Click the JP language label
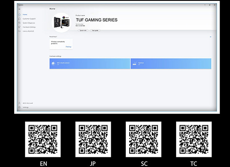The height and width of the screenshot is (167, 230). [93, 164]
